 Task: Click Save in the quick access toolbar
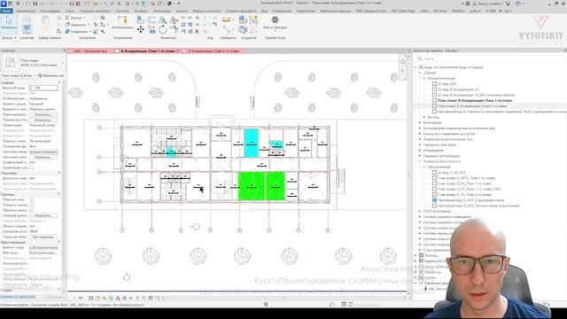[35, 4]
